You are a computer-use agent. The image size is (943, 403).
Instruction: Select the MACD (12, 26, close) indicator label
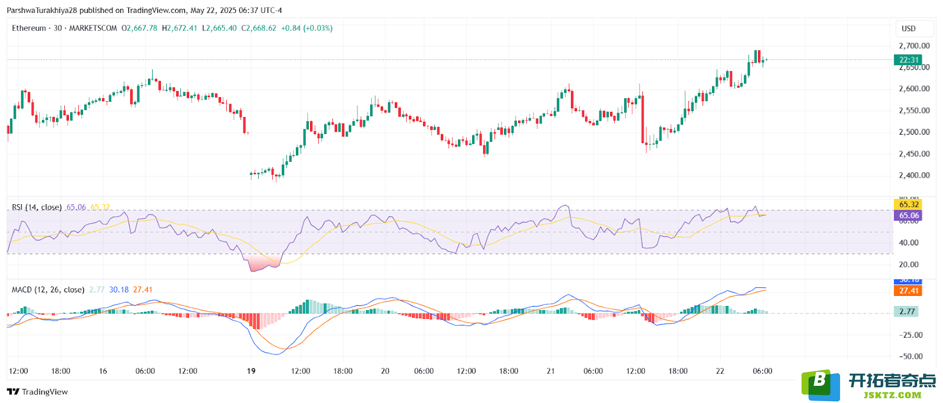click(x=48, y=289)
